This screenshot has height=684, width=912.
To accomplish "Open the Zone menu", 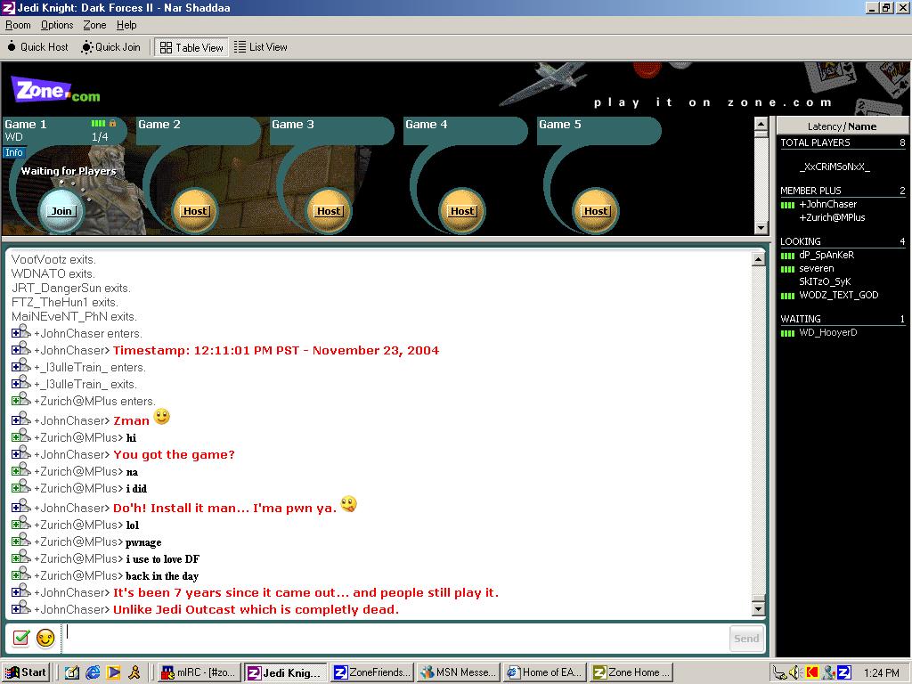I will tap(94, 25).
